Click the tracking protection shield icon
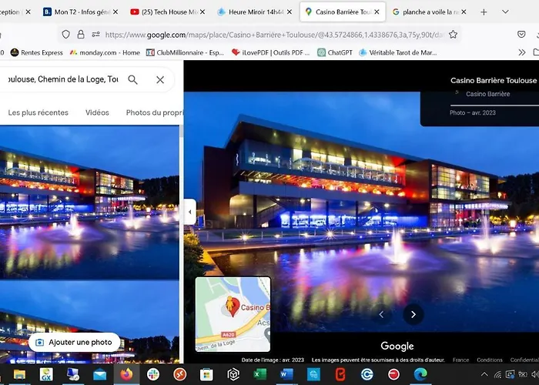The image size is (539, 385). click(65, 35)
